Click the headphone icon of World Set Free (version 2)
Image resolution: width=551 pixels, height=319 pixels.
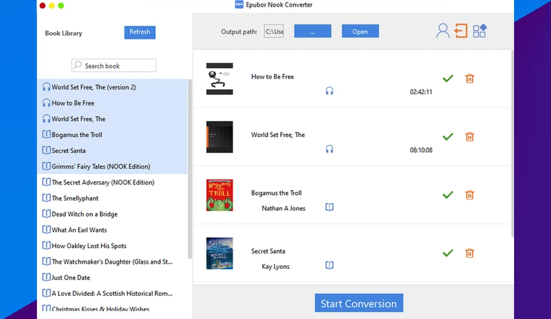[46, 87]
